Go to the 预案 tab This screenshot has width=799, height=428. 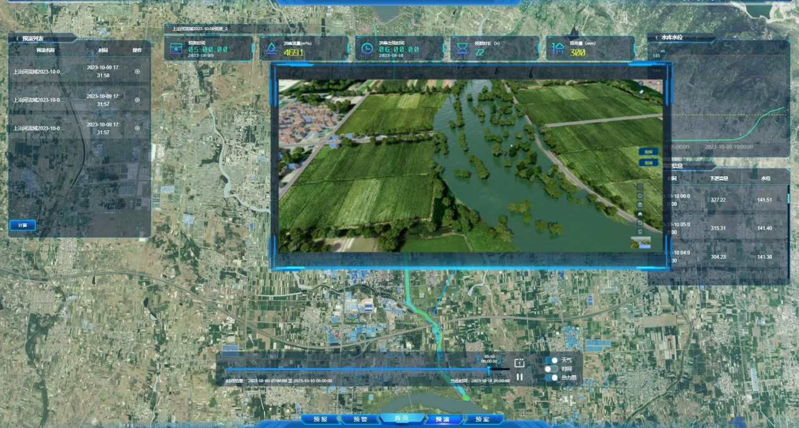coord(482,419)
